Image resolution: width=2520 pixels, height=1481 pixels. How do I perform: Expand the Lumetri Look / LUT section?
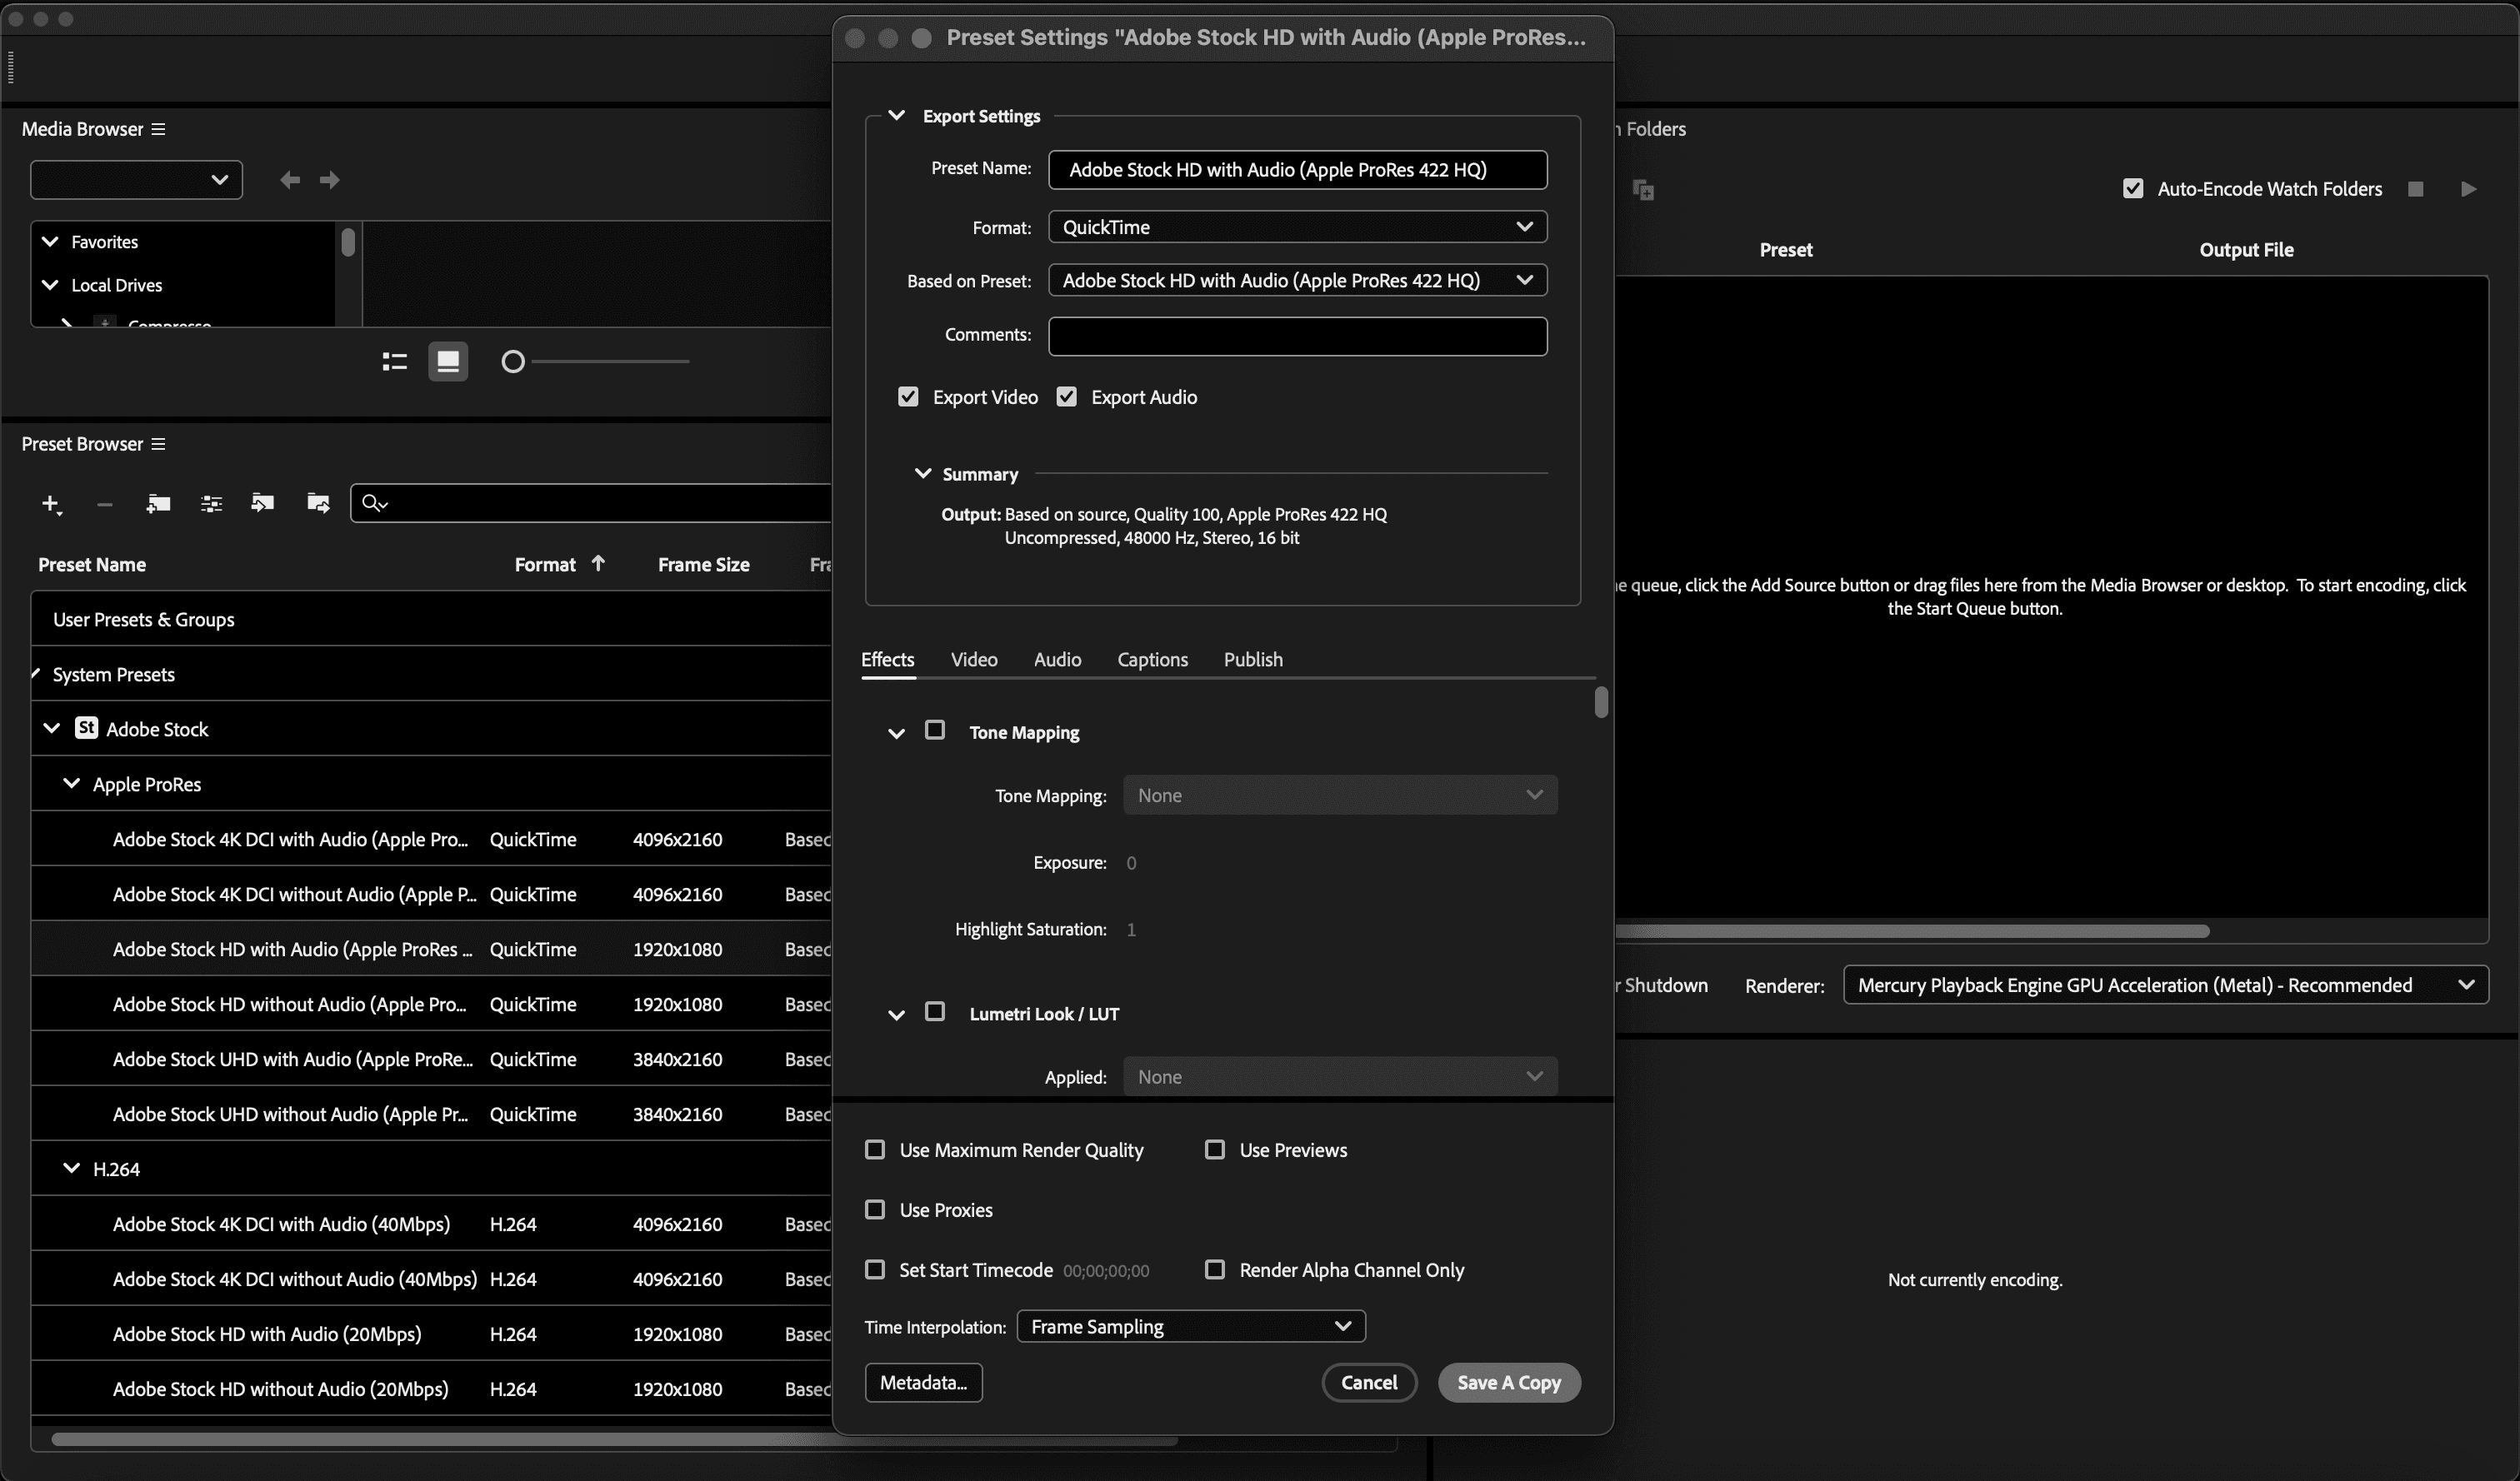897,1012
